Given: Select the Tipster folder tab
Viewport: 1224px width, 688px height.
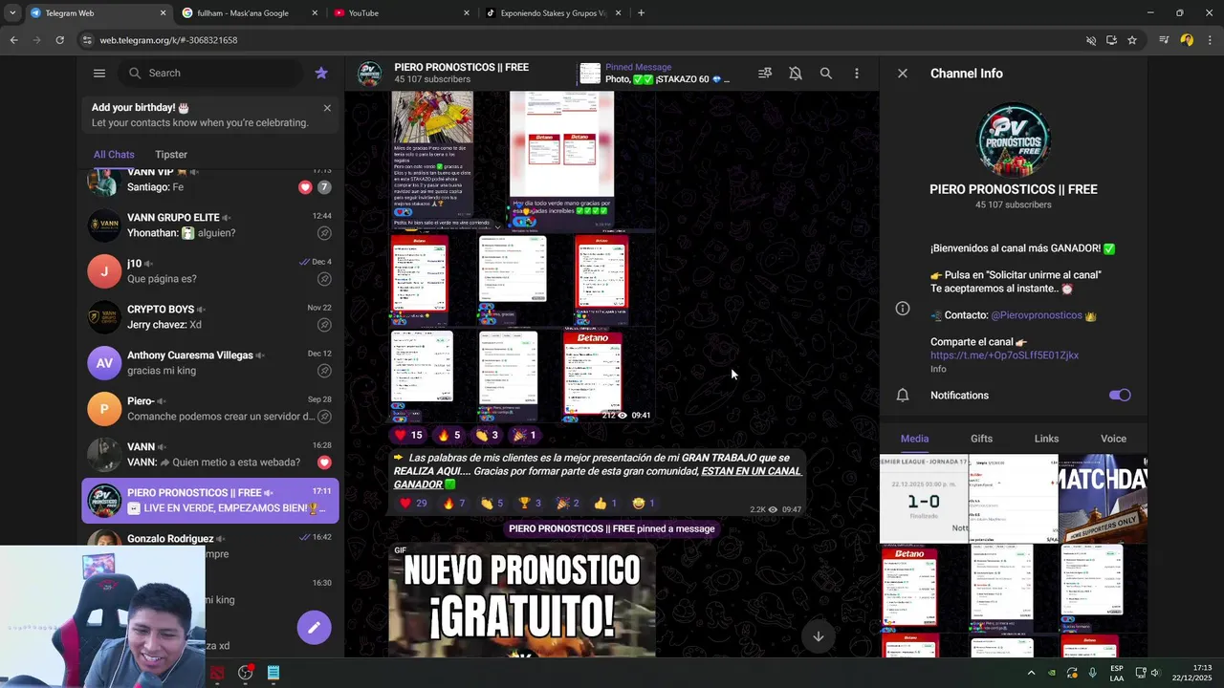Looking at the screenshot, I should (171, 154).
